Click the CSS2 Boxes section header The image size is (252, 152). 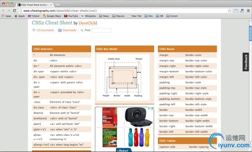[187, 49]
